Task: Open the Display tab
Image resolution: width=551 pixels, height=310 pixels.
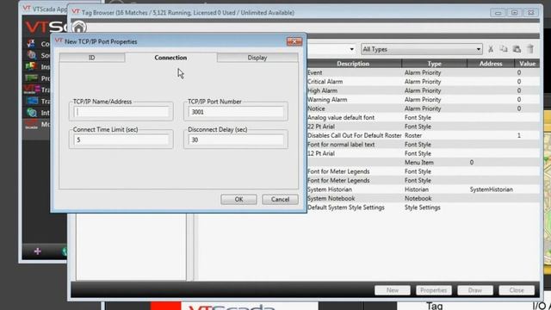Action: [257, 58]
